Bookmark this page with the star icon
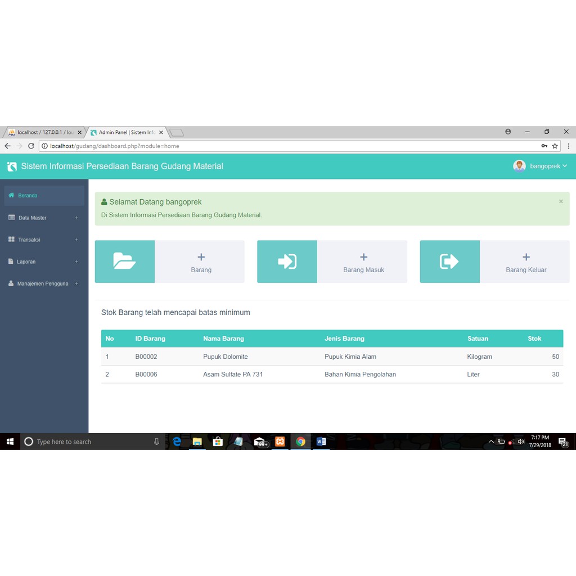 coord(555,146)
